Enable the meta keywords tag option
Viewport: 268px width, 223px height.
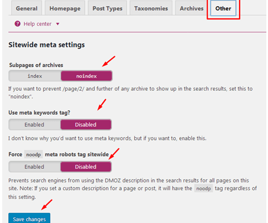tap(35, 124)
